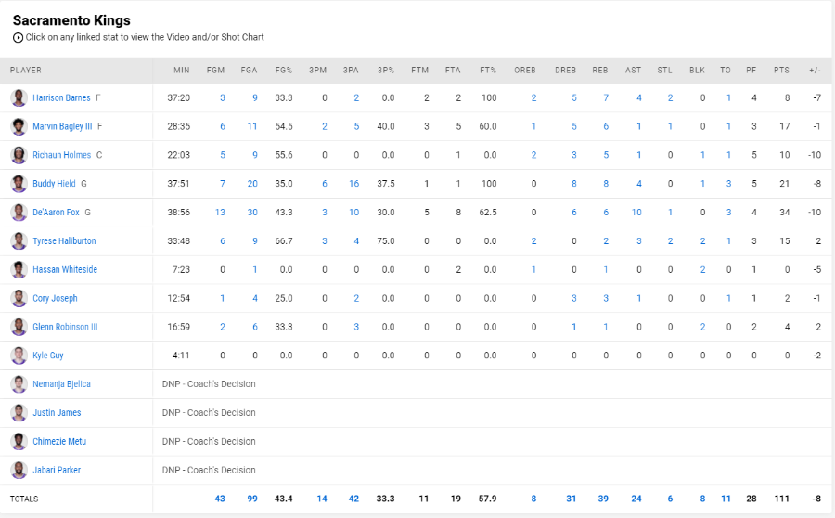Screen dimensions: 835x518
Task: Open Hassan Whiteside headshot photo
Action: [19, 269]
